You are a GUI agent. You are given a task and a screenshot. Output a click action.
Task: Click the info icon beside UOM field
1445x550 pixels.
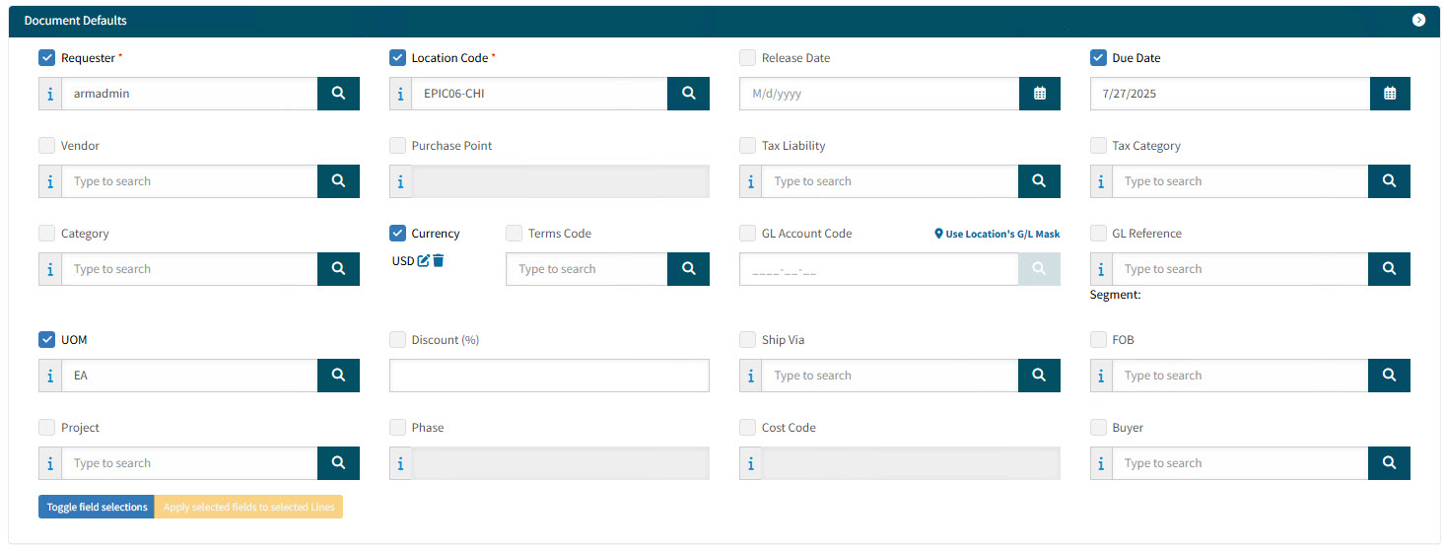[x=50, y=376]
